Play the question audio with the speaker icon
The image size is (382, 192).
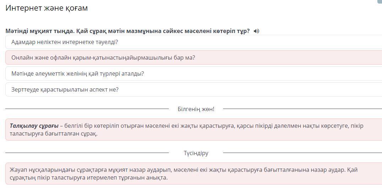tap(257, 31)
